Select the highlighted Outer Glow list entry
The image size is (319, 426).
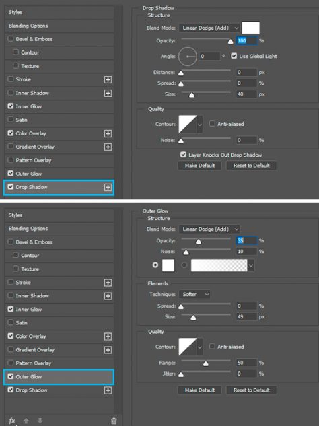(59, 377)
